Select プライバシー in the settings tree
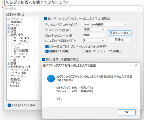 [18, 76]
